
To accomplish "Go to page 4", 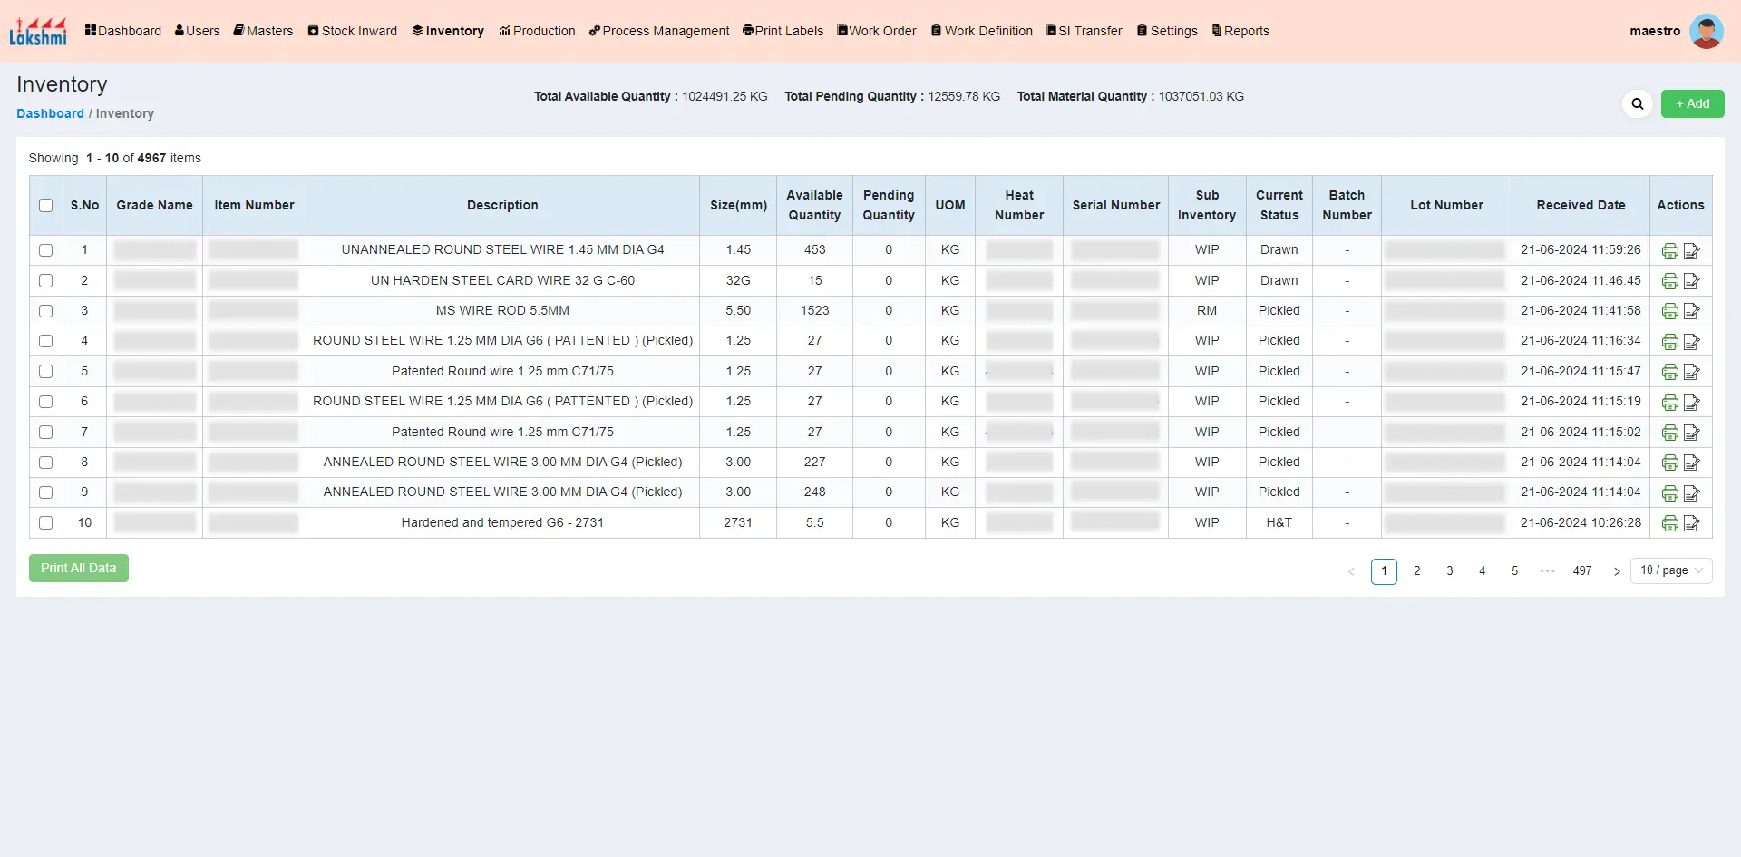I will [x=1482, y=571].
